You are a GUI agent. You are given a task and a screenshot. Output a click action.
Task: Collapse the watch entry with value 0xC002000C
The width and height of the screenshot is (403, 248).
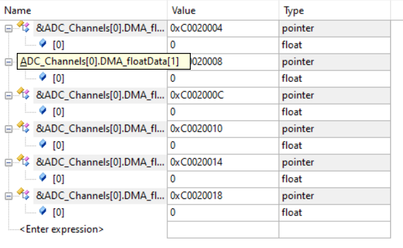coord(9,95)
